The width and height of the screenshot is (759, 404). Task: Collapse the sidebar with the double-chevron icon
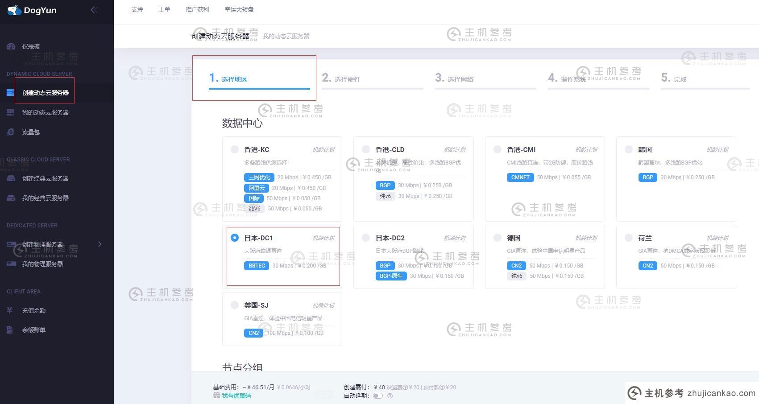[94, 10]
